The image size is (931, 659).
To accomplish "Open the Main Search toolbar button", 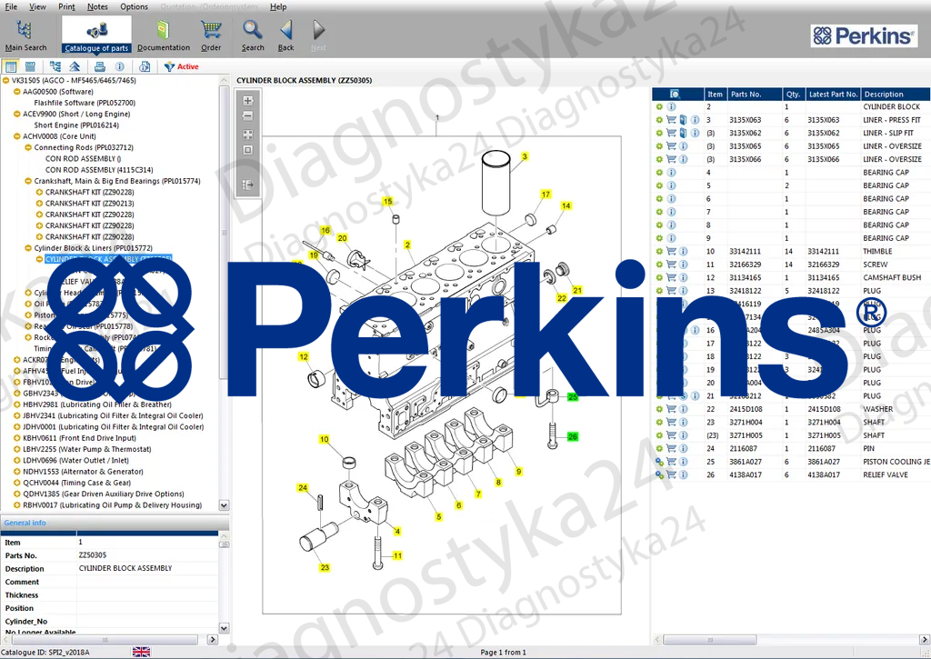I will [x=25, y=35].
